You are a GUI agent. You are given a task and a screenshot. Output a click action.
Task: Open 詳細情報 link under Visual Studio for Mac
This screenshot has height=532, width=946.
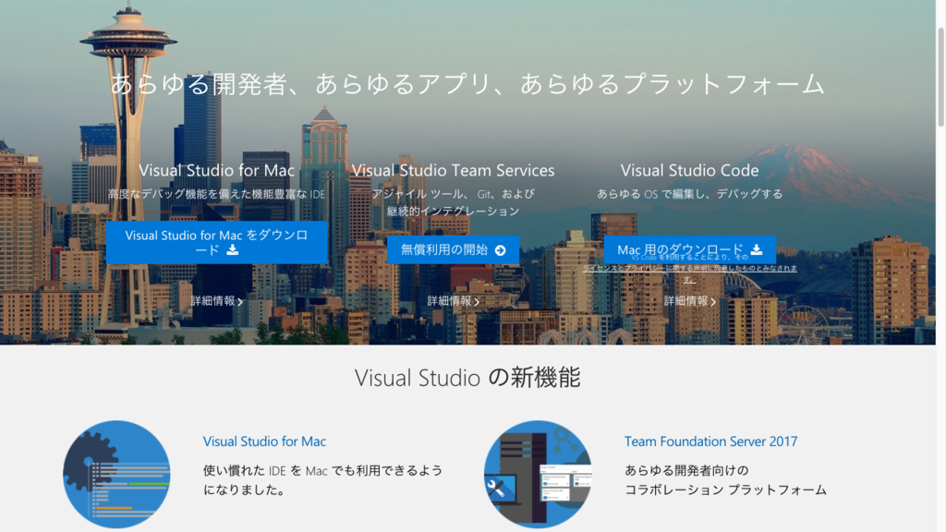(216, 301)
